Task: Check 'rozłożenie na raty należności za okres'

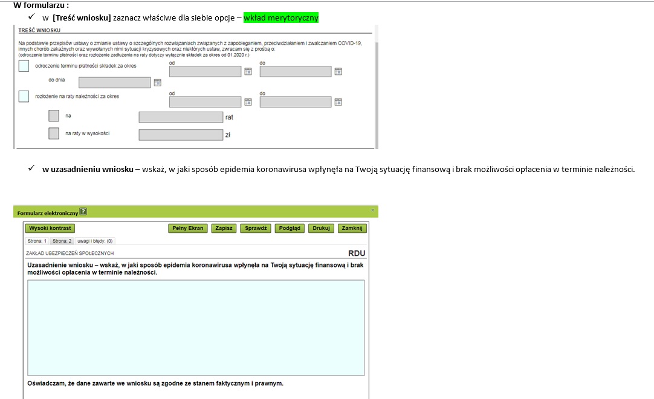Action: 24,96
